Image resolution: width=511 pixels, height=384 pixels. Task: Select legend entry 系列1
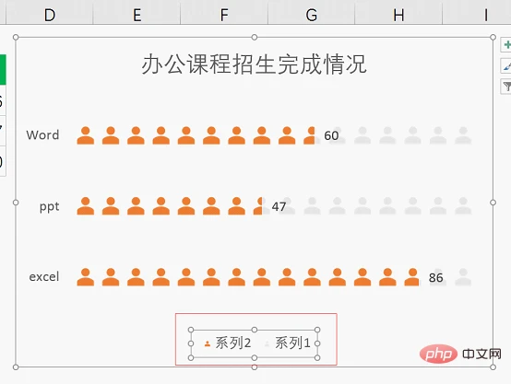pos(292,343)
